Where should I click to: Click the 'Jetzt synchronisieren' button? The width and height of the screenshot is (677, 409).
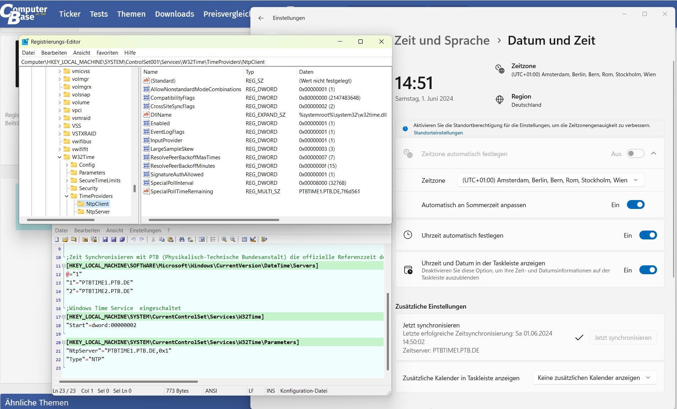[x=623, y=338]
